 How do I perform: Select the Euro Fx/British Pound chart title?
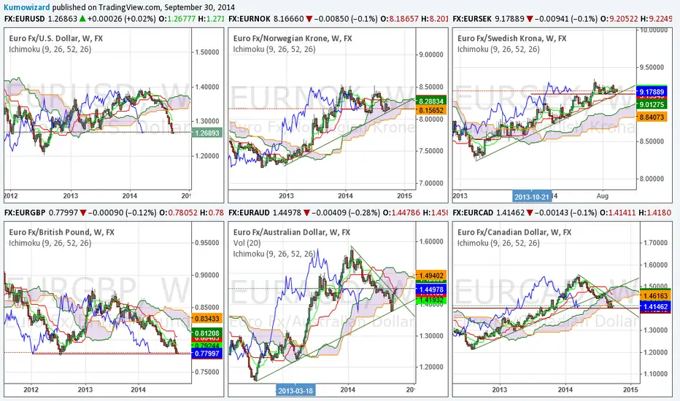pyautogui.click(x=61, y=232)
